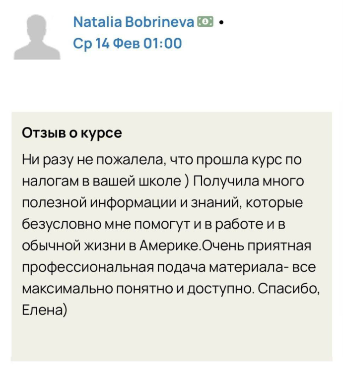The image size is (343, 371).
Task: Click the time 01:00 in the date
Action: (x=162, y=44)
